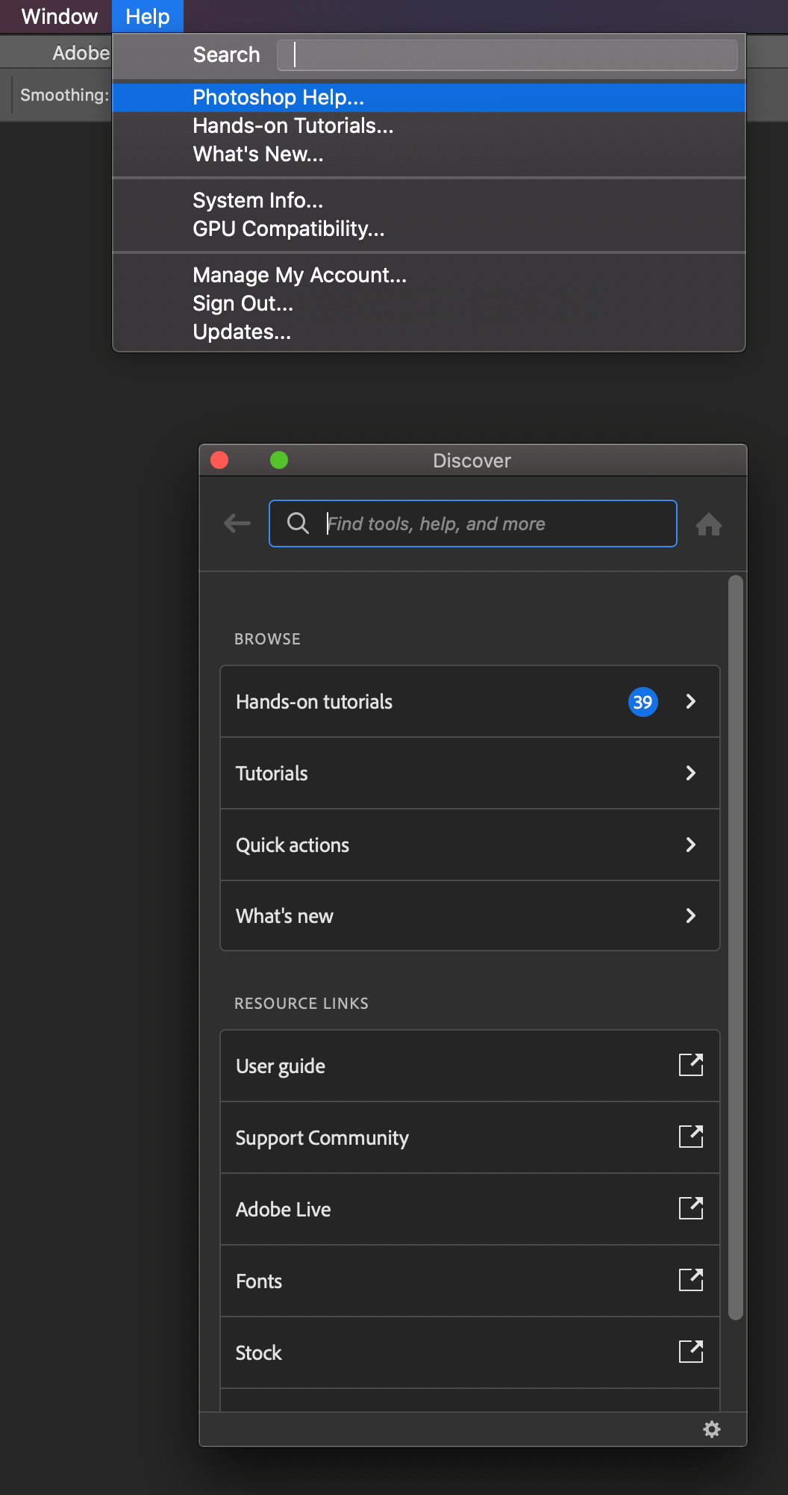Click the Discover window title
Image resolution: width=788 pixels, height=1495 pixels.
coord(472,461)
